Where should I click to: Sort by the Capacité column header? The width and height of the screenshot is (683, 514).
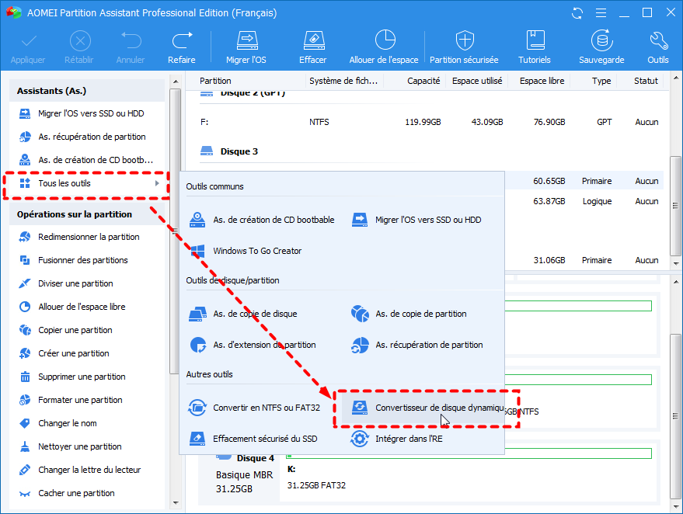(x=423, y=81)
